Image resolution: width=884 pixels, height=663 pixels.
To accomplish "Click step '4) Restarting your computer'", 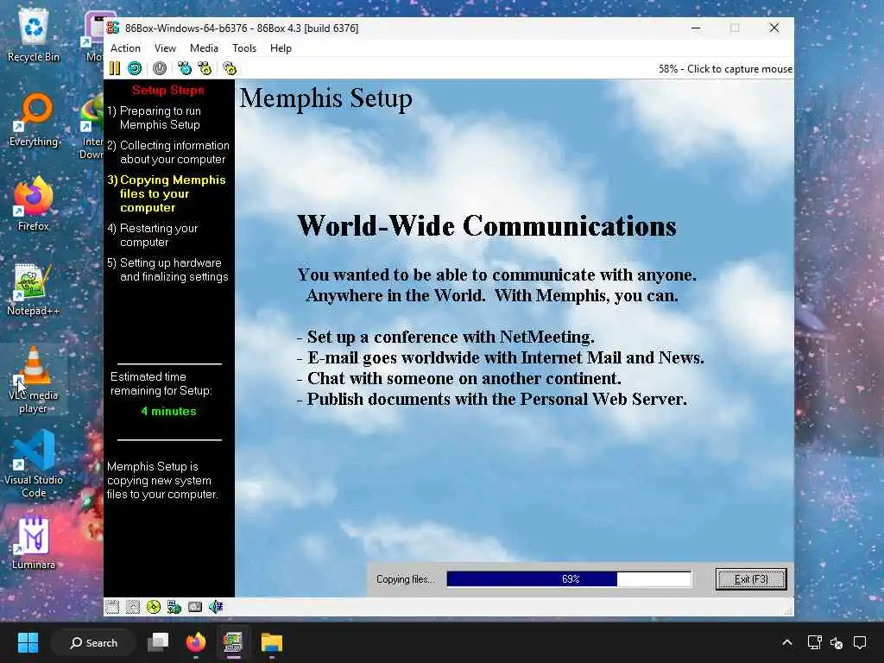I will click(153, 235).
